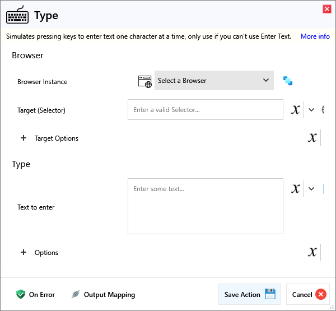
Task: Open the chevron dropdown next to Target Selector
Action: [x=311, y=110]
